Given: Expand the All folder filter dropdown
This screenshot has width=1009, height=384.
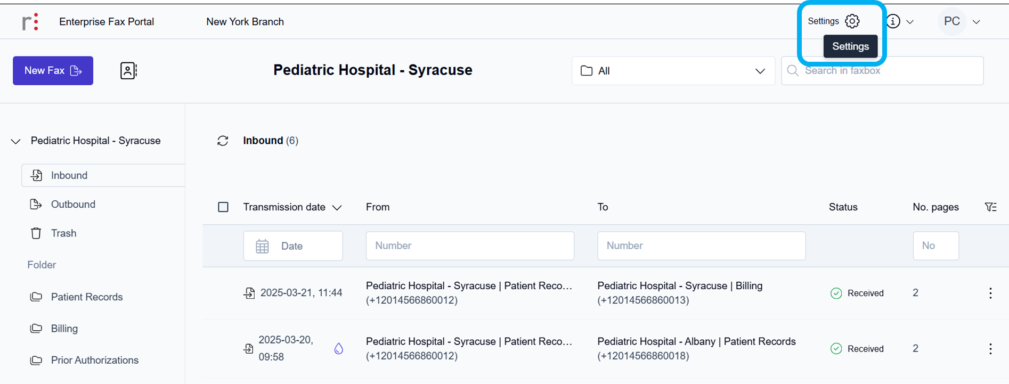Looking at the screenshot, I should click(x=673, y=71).
